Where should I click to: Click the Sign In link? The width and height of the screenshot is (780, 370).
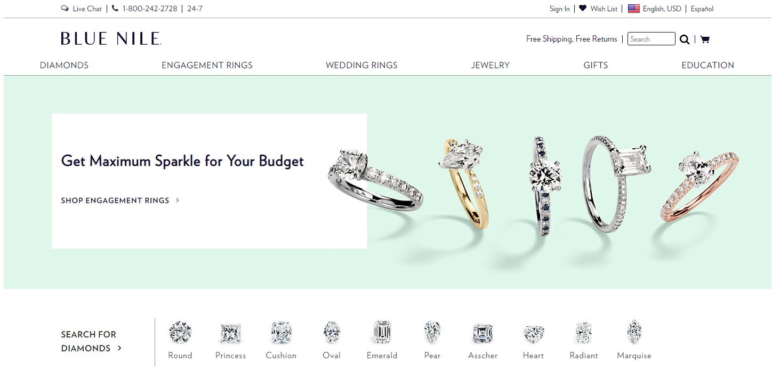coord(560,9)
